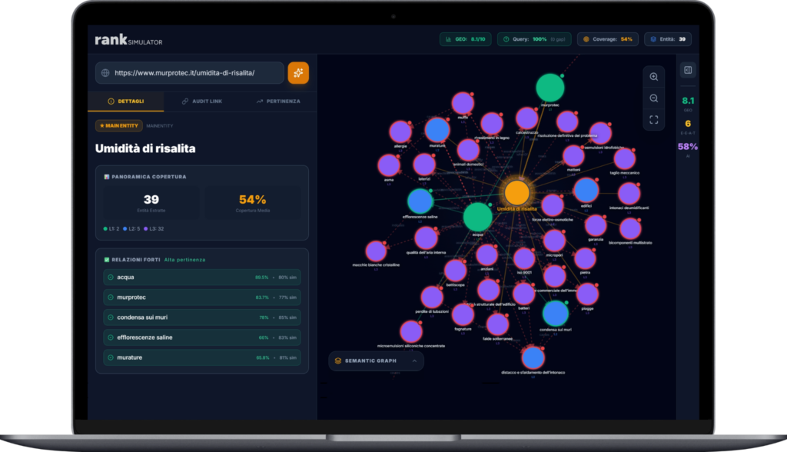The height and width of the screenshot is (452, 787).
Task: Click the check icon next to murature
Action: pos(111,357)
